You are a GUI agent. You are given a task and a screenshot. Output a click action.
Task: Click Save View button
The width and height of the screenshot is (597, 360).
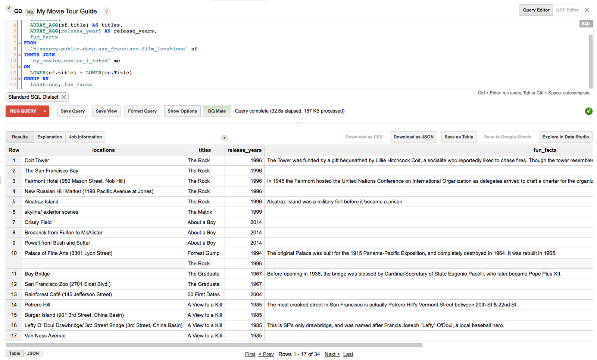[106, 111]
